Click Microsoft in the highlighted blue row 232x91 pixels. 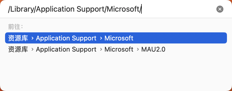click(119, 38)
